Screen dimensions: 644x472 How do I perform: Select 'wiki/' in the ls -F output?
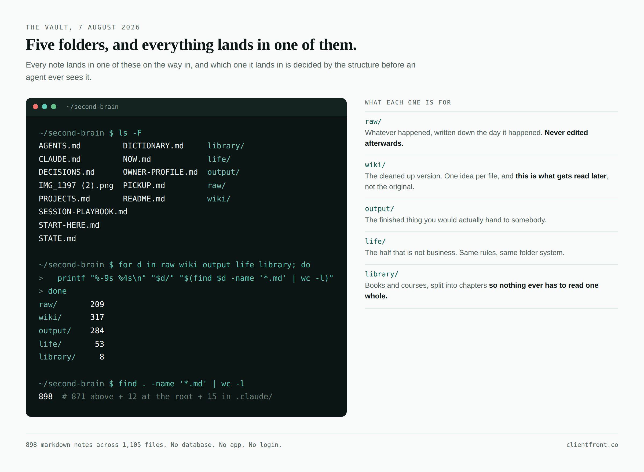click(x=219, y=199)
